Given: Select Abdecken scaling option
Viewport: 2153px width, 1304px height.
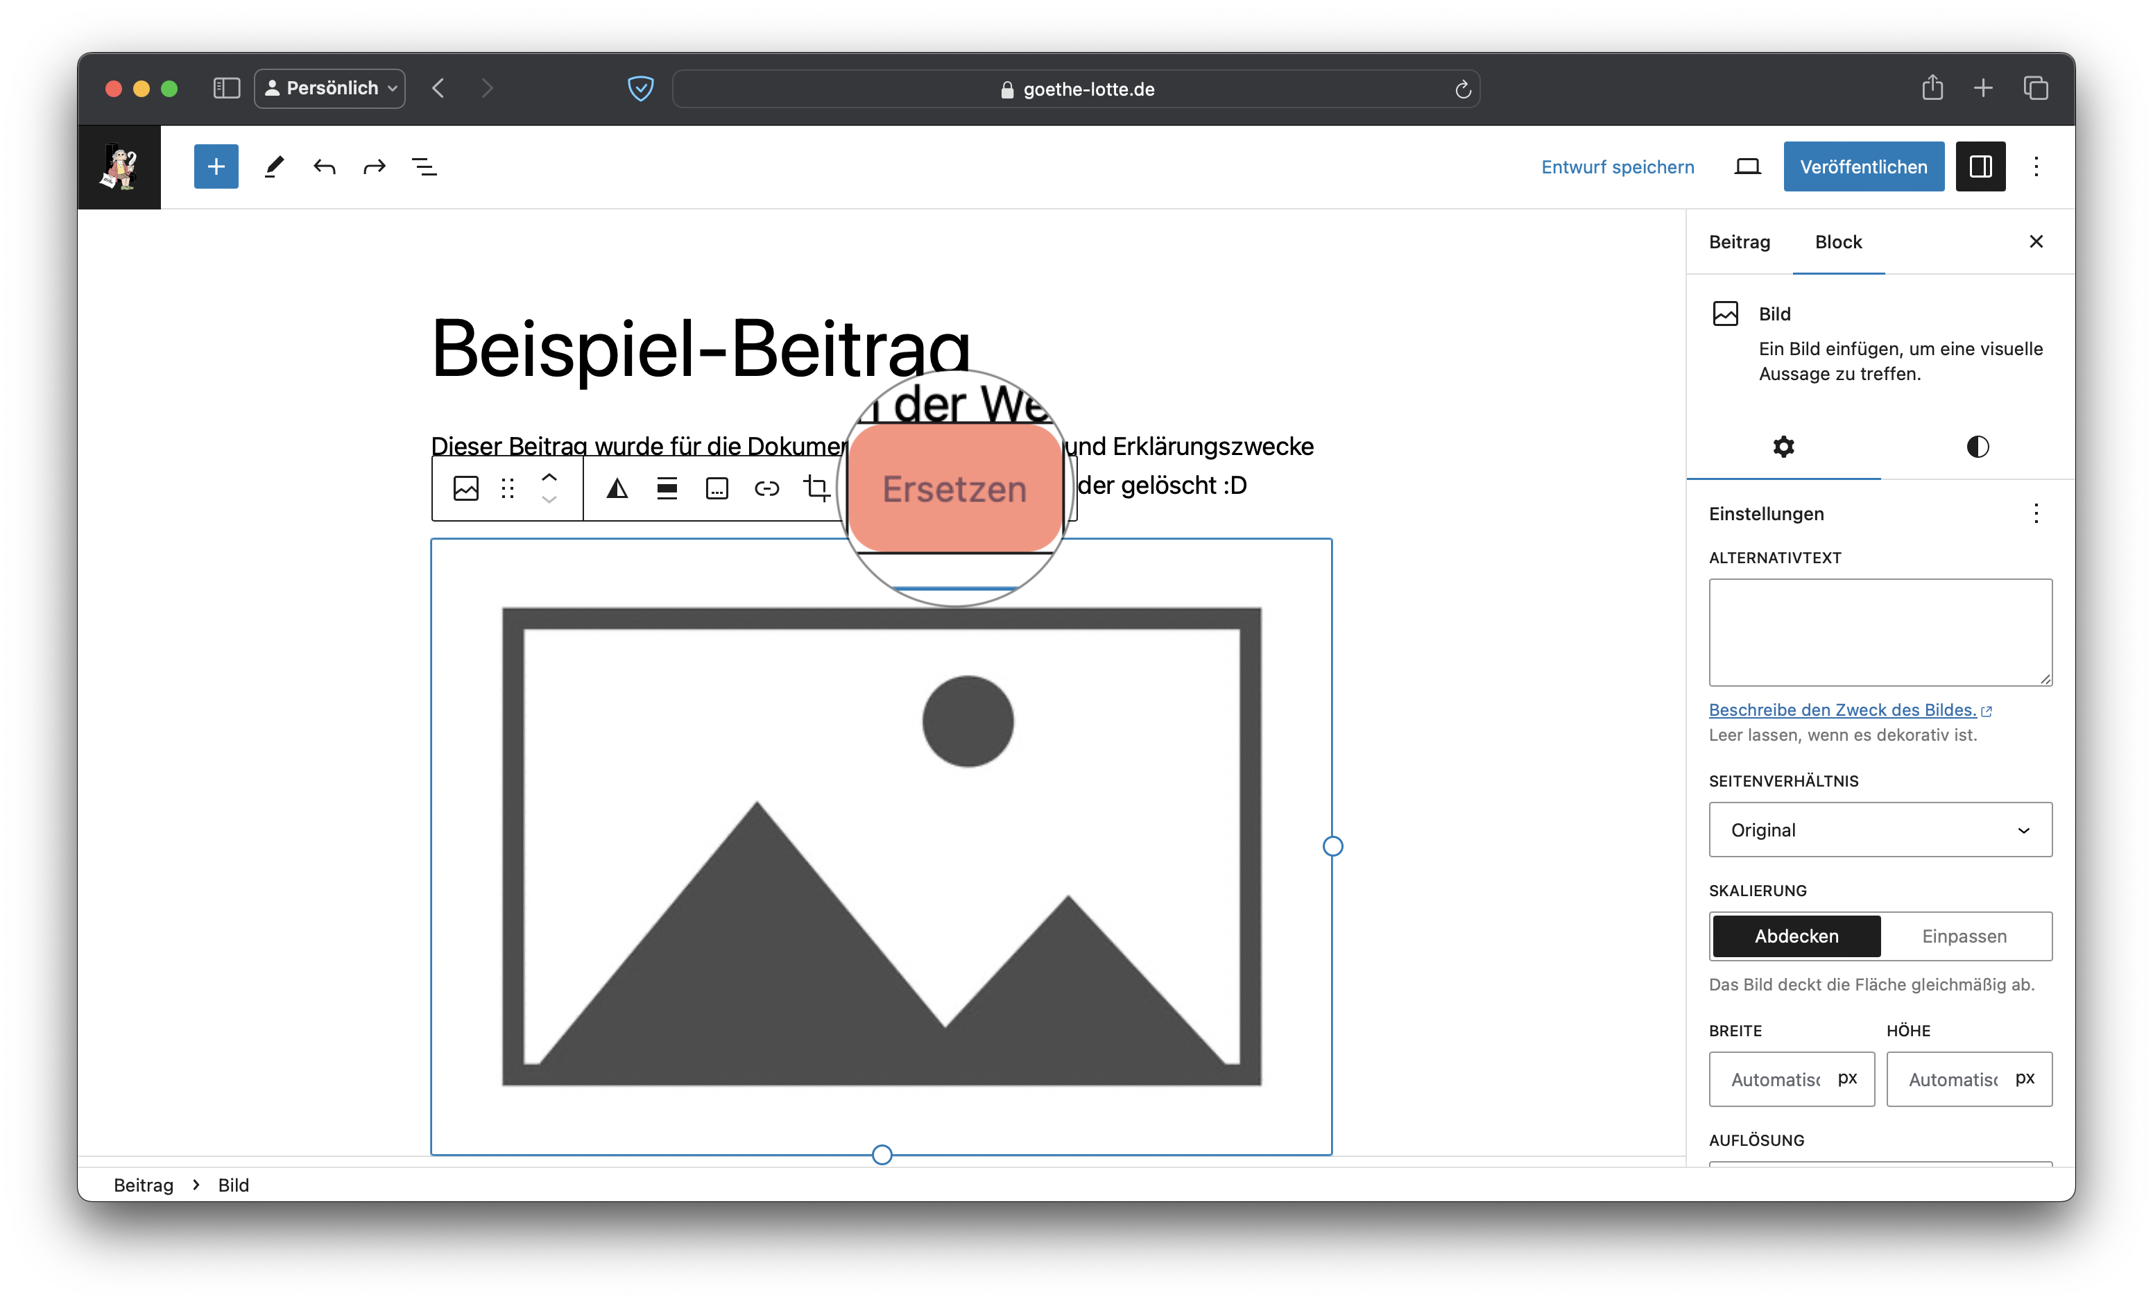Looking at the screenshot, I should [x=1796, y=936].
